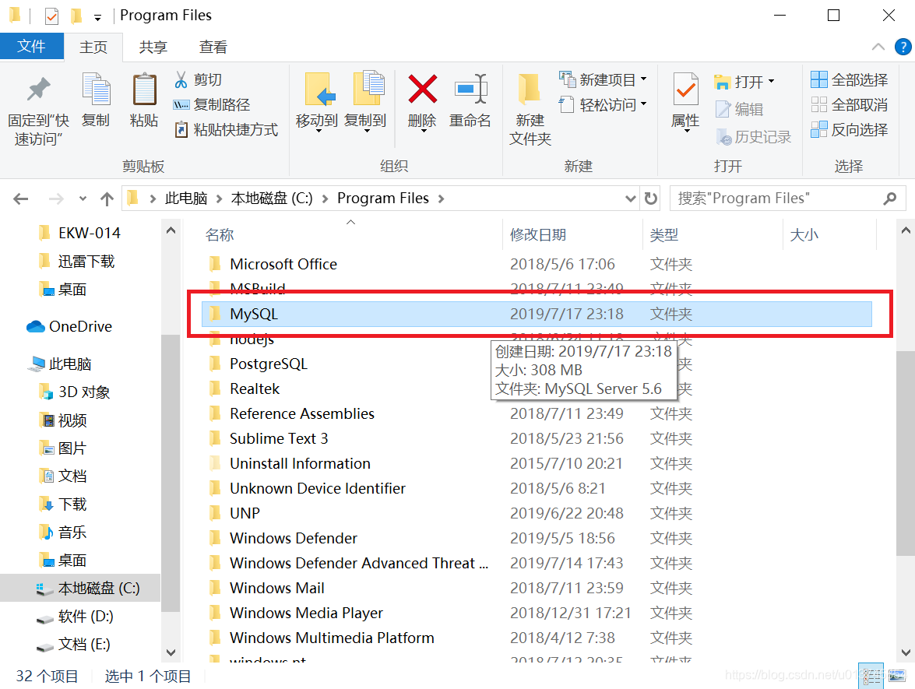Cut selection with 剪切 scissors
Screen dimensions: 915x689
click(x=198, y=79)
